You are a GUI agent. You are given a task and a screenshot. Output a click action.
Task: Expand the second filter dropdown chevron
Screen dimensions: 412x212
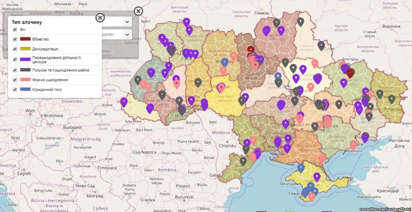(127, 34)
